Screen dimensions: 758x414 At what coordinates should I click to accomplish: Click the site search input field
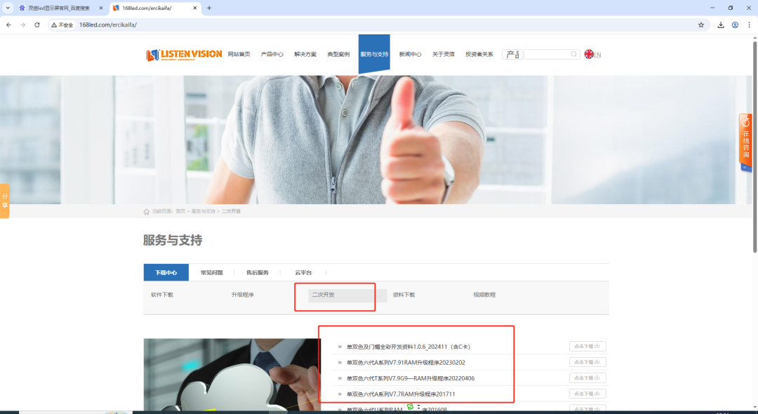tap(547, 54)
